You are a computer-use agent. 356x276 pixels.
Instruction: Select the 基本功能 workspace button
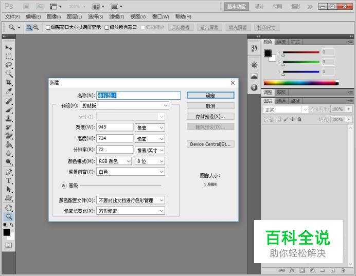pyautogui.click(x=236, y=7)
